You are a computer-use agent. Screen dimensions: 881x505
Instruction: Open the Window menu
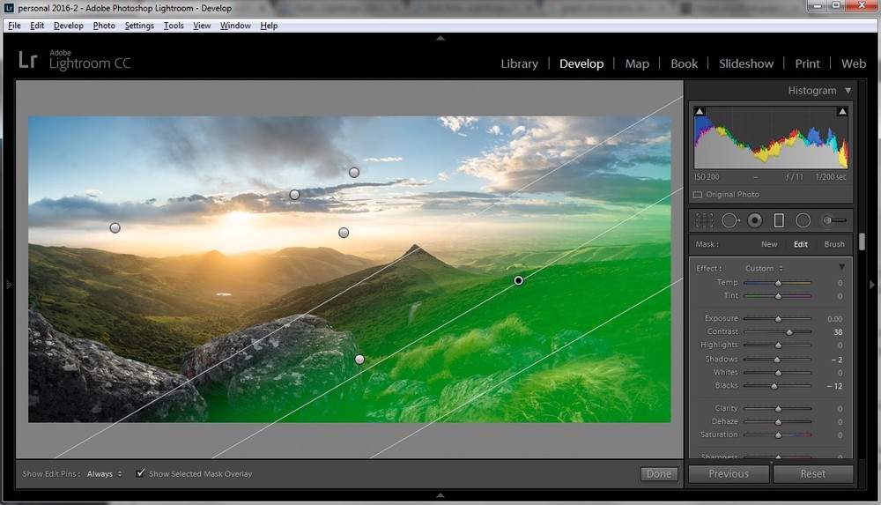coord(235,26)
